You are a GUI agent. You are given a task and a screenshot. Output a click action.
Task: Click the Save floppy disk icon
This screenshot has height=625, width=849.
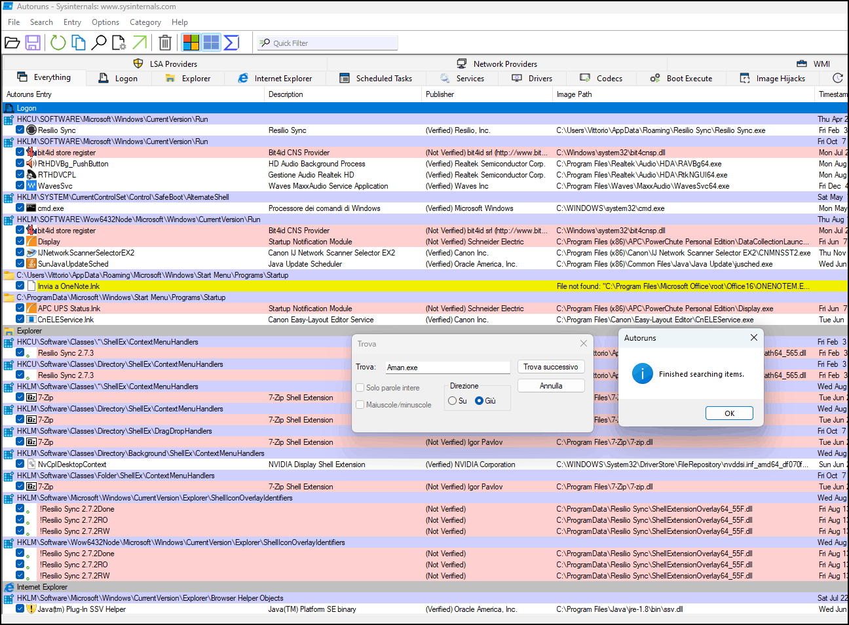pos(33,43)
